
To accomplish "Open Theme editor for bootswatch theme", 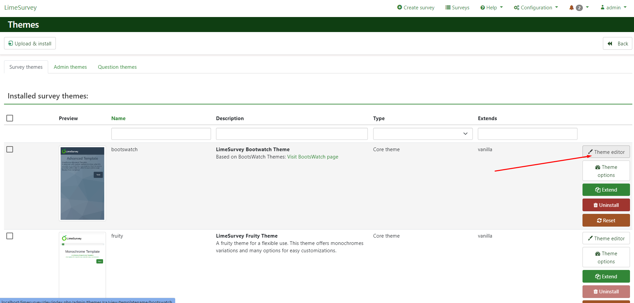I will tap(606, 152).
